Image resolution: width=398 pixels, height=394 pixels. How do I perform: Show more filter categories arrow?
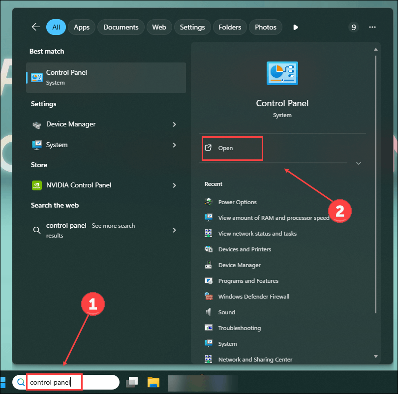click(x=296, y=27)
